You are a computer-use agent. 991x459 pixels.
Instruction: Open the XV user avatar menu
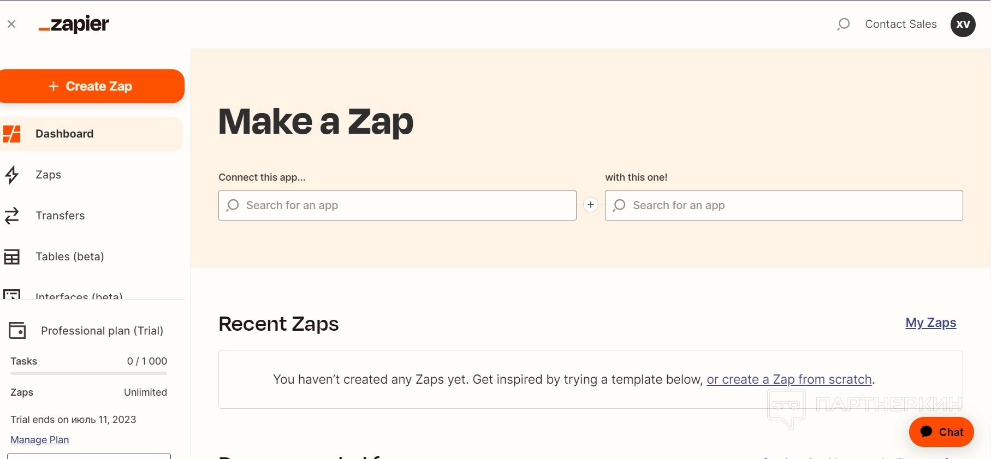point(963,25)
